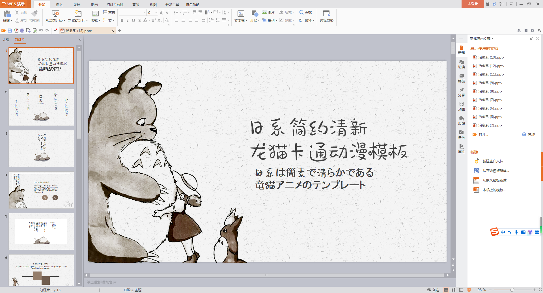Image resolution: width=543 pixels, height=293 pixels.
Task: Switch to the Insert (插入) tab
Action: click(x=59, y=5)
